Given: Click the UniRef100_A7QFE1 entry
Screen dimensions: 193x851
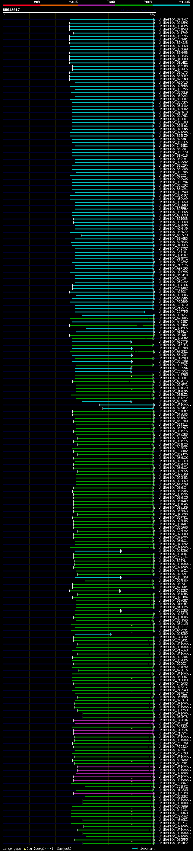Looking at the screenshot, I should (173, 351).
